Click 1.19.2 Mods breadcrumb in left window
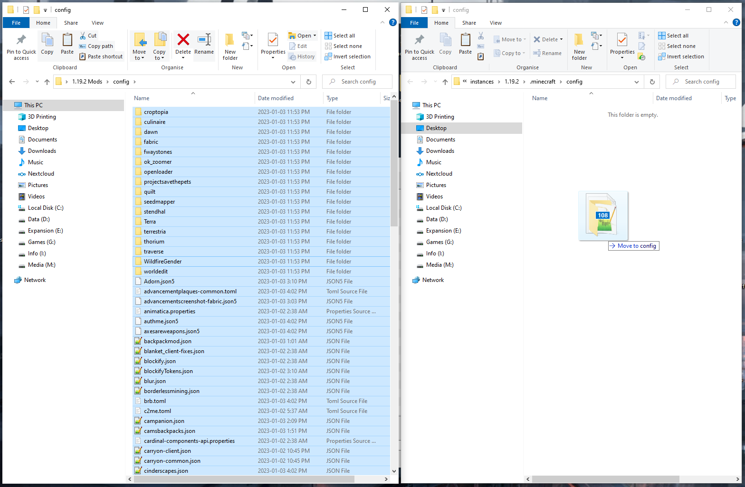 (x=87, y=82)
